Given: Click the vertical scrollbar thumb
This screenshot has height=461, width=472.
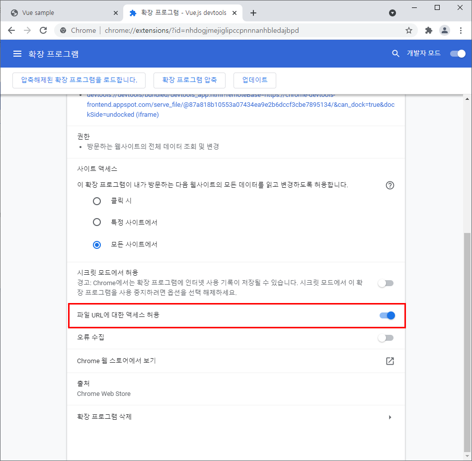Looking at the screenshot, I should pyautogui.click(x=467, y=342).
